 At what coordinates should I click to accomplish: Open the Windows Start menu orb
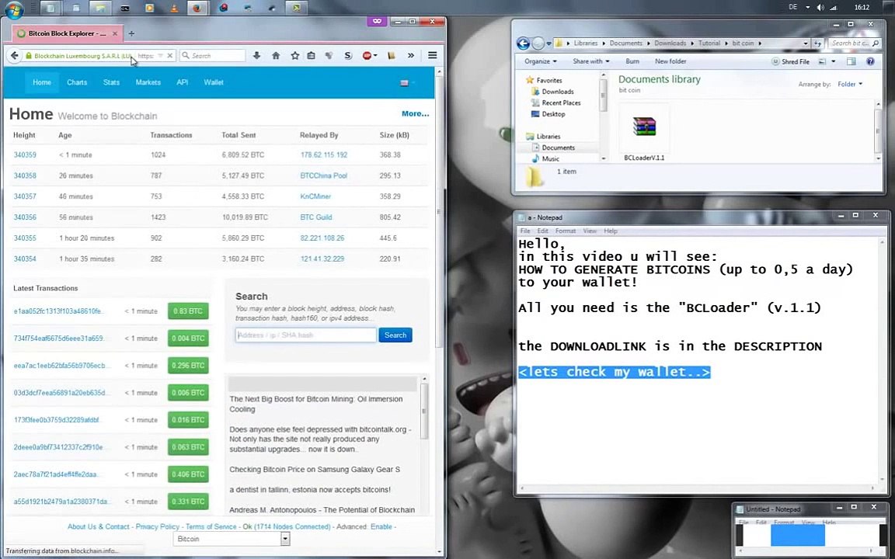click(12, 8)
